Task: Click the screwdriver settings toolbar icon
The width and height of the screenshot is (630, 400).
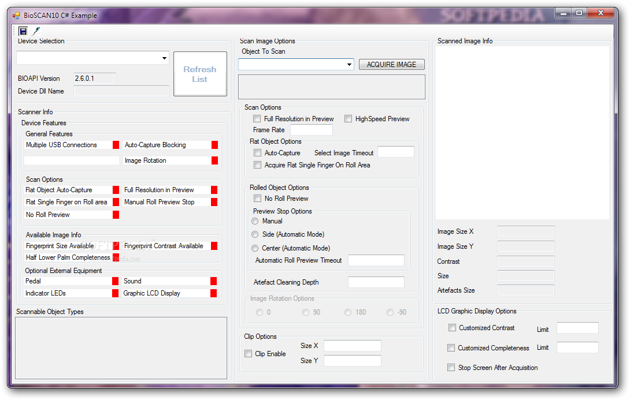Action: coord(36,31)
